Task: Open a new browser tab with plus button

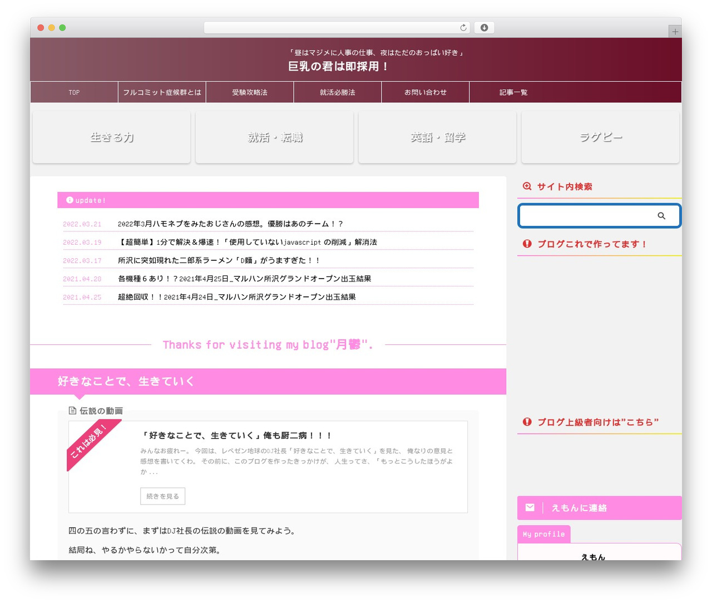Action: pyautogui.click(x=675, y=32)
